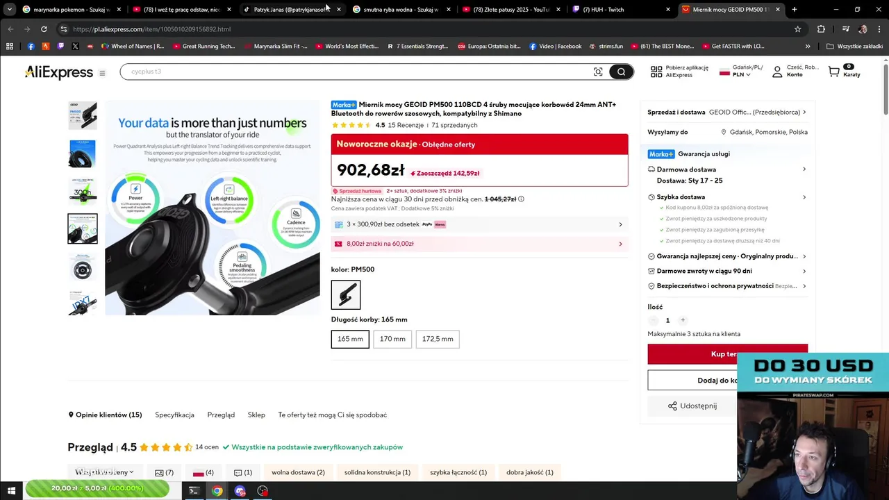
Task: Click the red Kup teraz button
Action: click(x=727, y=354)
